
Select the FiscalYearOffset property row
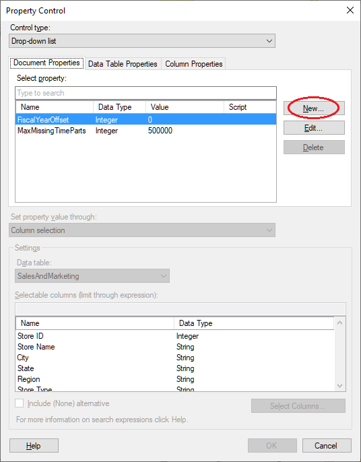pos(145,120)
